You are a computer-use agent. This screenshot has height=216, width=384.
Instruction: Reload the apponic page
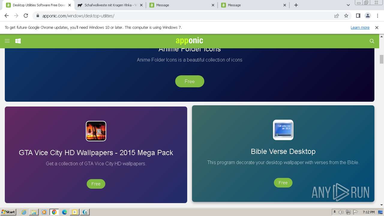click(26, 16)
